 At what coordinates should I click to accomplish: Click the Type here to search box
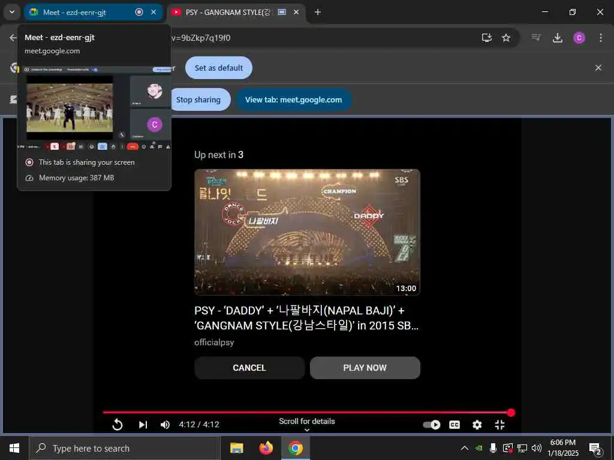click(x=125, y=448)
